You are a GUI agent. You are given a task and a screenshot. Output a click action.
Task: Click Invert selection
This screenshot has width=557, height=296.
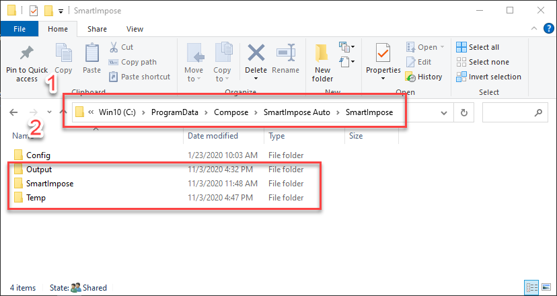tap(489, 77)
